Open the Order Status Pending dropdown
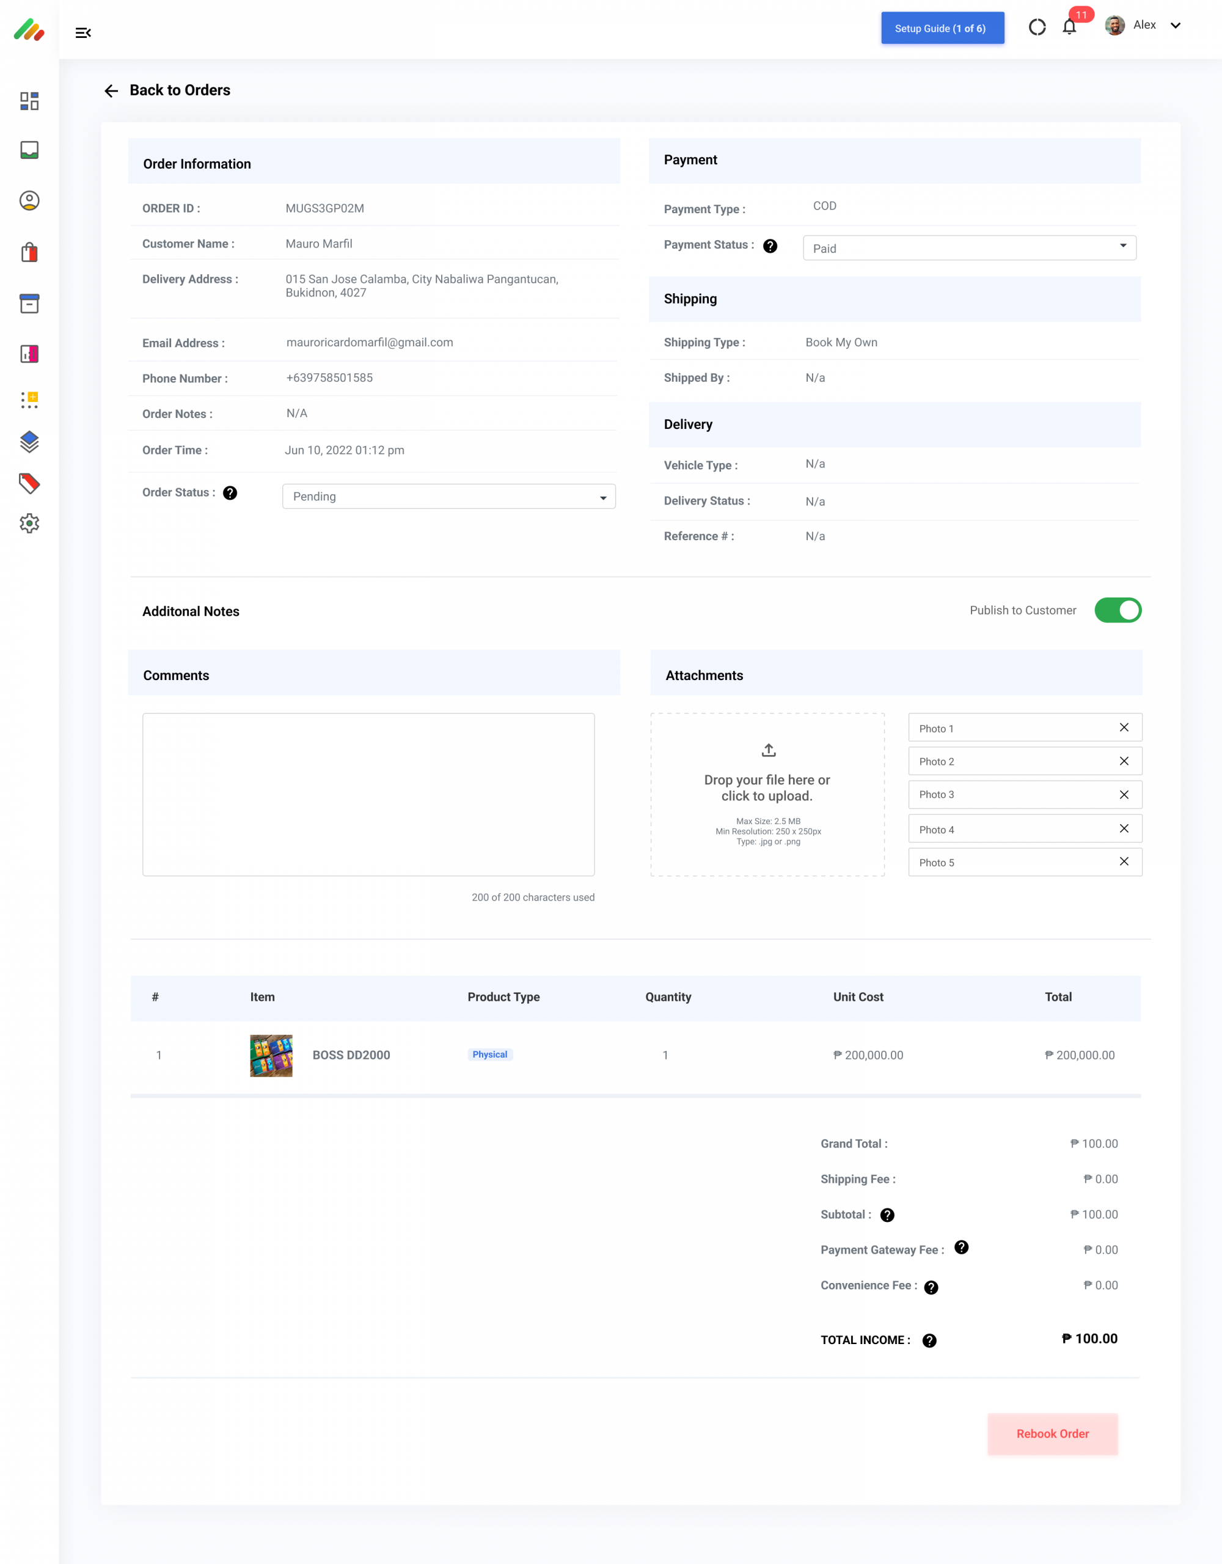Screen dimensions: 1222x1564 [448, 496]
